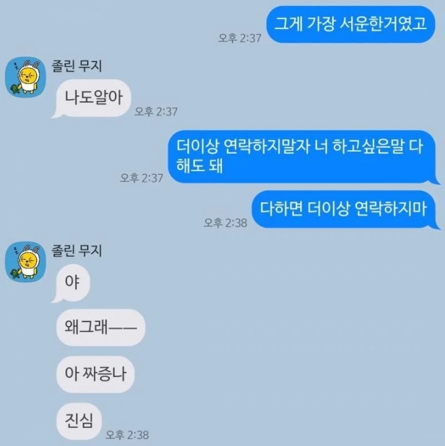The width and height of the screenshot is (445, 446).
Task: Tap the green turtle in lower profile avatar
Action: (x=15, y=274)
